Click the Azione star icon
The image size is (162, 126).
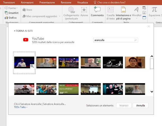point(84,10)
